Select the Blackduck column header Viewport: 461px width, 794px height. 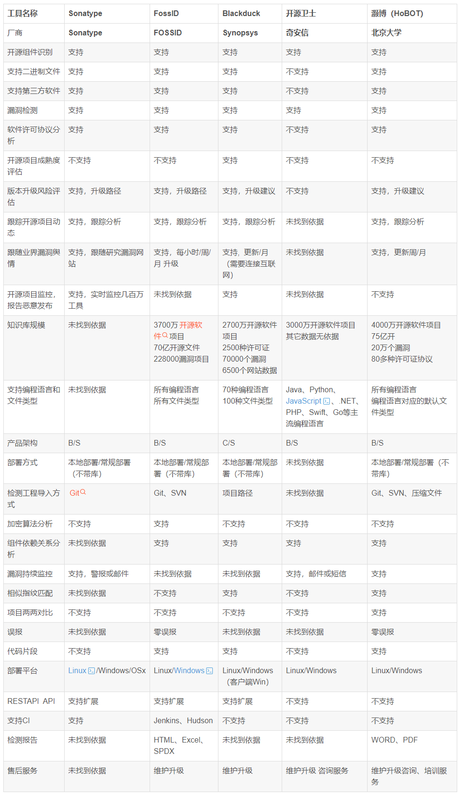coord(250,14)
